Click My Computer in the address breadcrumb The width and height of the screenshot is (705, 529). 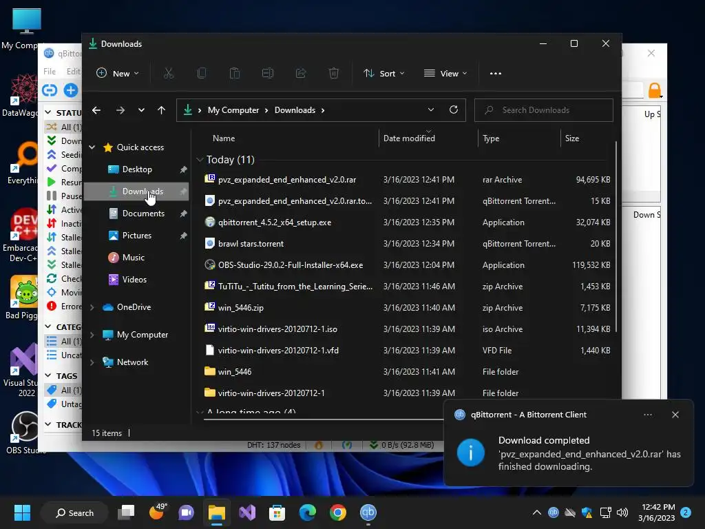(x=233, y=110)
